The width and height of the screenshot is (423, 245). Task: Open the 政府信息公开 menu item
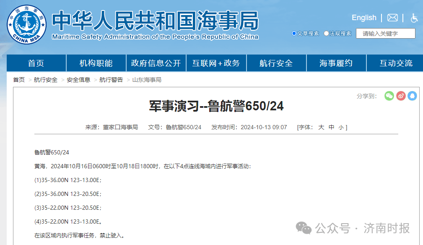tap(156, 63)
